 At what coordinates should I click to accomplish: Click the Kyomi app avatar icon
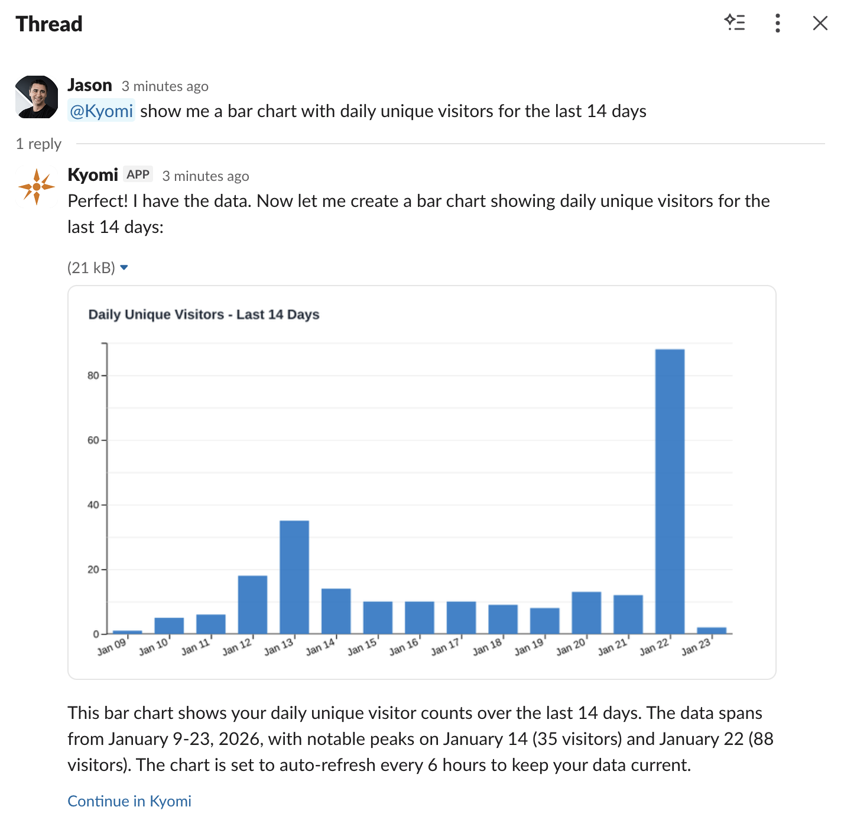(x=36, y=186)
